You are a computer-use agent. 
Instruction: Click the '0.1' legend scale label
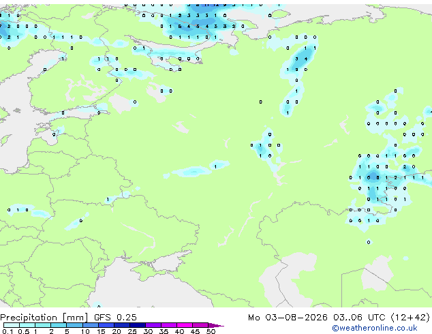coord(7,331)
